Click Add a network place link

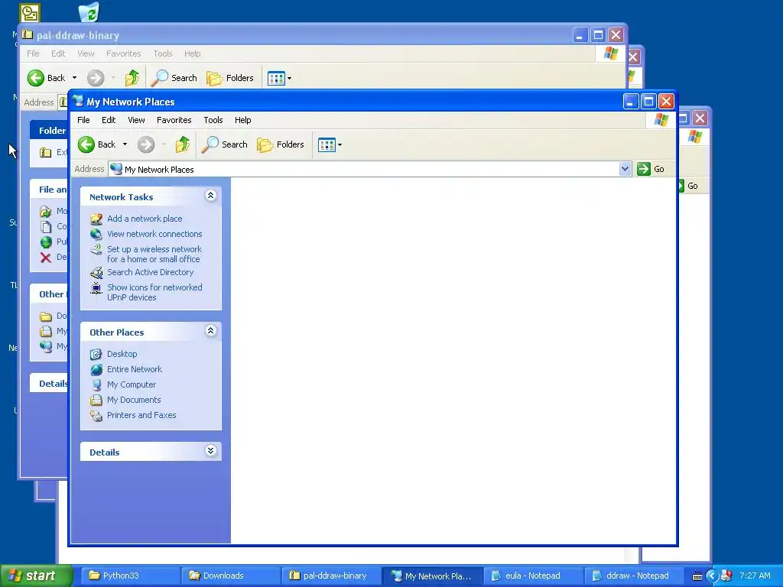[145, 219]
